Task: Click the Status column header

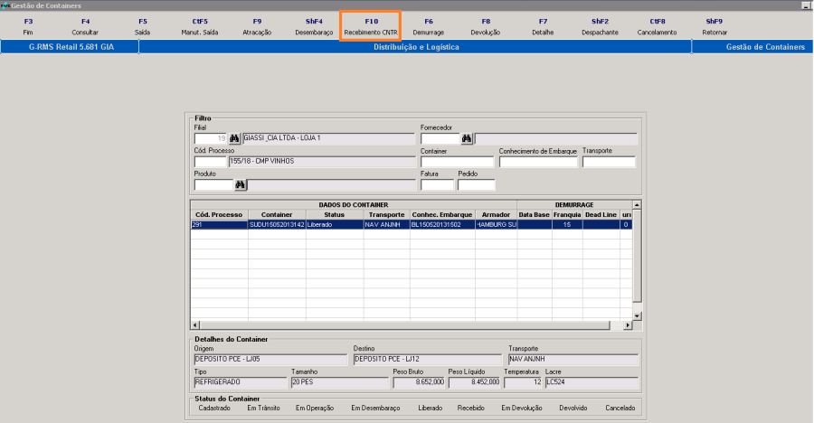Action: click(x=335, y=215)
